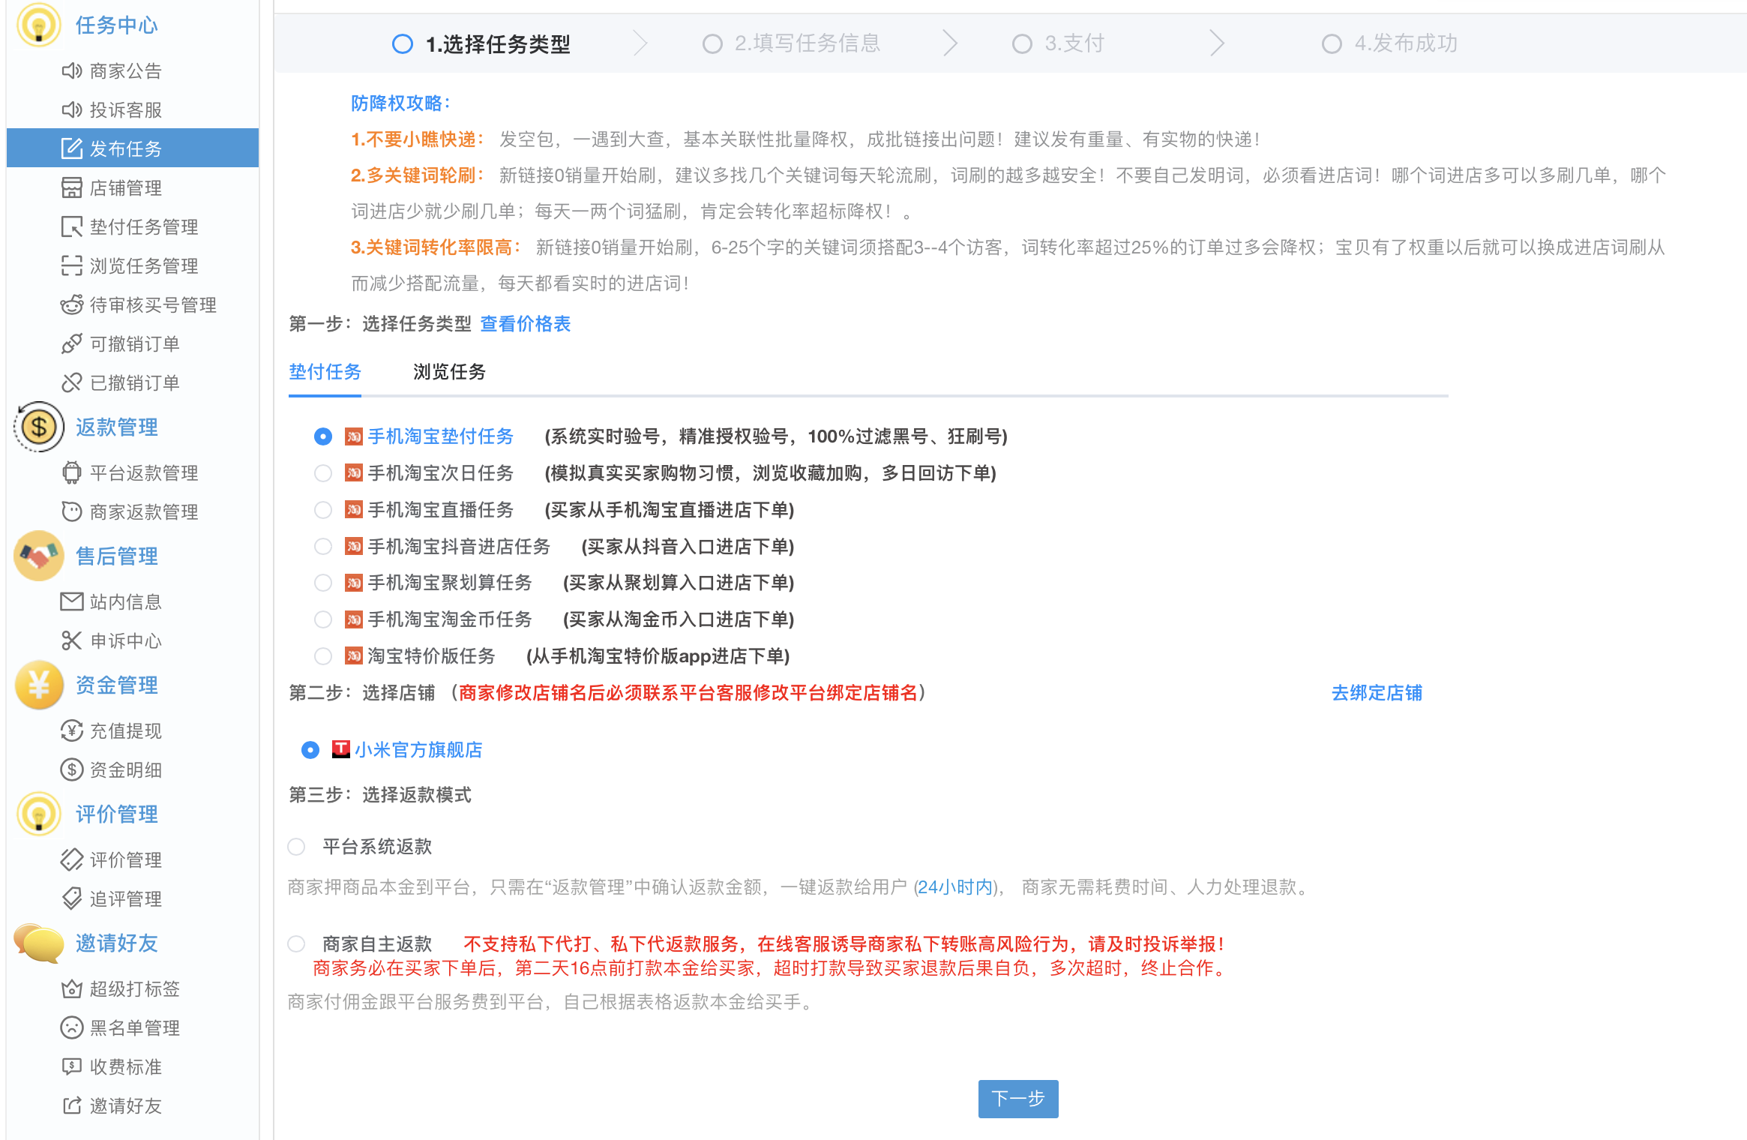The image size is (1747, 1140).
Task: Click the shop icon beside 店铺管理
Action: coord(71,187)
